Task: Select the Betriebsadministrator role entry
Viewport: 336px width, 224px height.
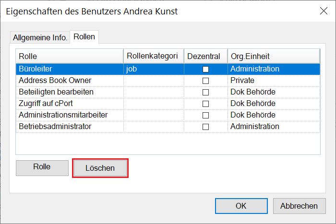Action: [x=55, y=127]
